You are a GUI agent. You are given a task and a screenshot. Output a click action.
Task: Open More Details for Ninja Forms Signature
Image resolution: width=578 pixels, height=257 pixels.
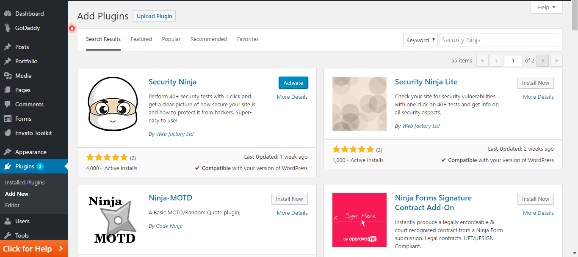538,213
